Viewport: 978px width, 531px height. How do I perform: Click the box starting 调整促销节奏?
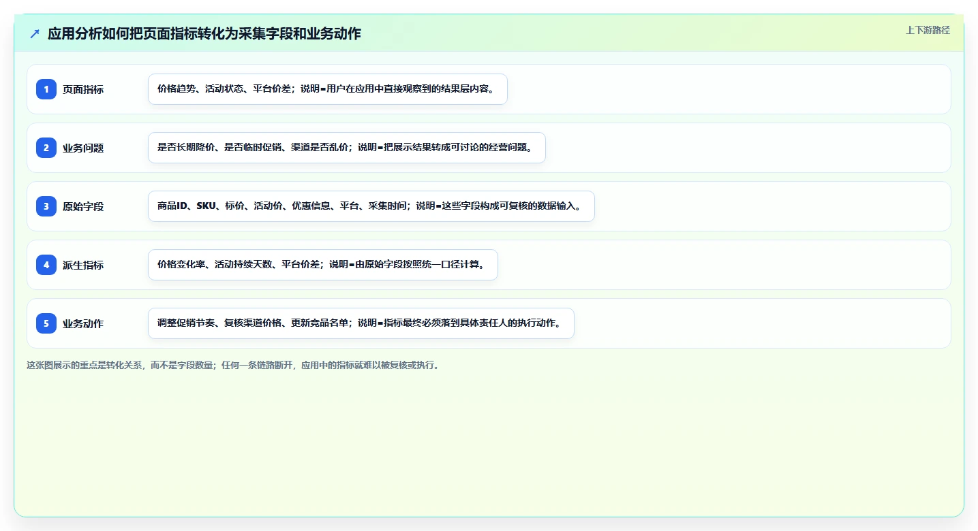tap(361, 323)
